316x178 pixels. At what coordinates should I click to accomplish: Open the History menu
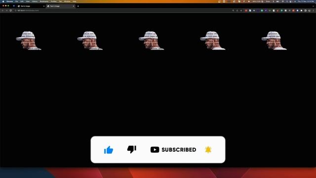click(35, 1)
